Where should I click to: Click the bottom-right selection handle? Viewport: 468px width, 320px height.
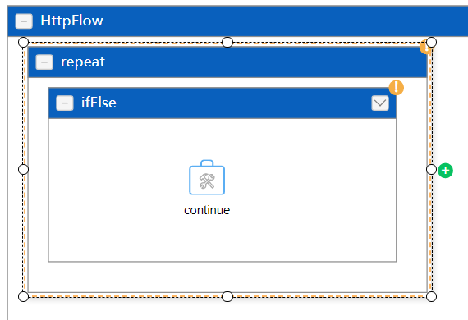point(431,296)
